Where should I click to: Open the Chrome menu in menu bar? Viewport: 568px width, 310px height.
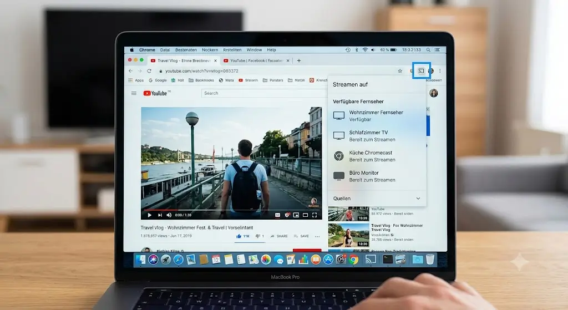[147, 50]
